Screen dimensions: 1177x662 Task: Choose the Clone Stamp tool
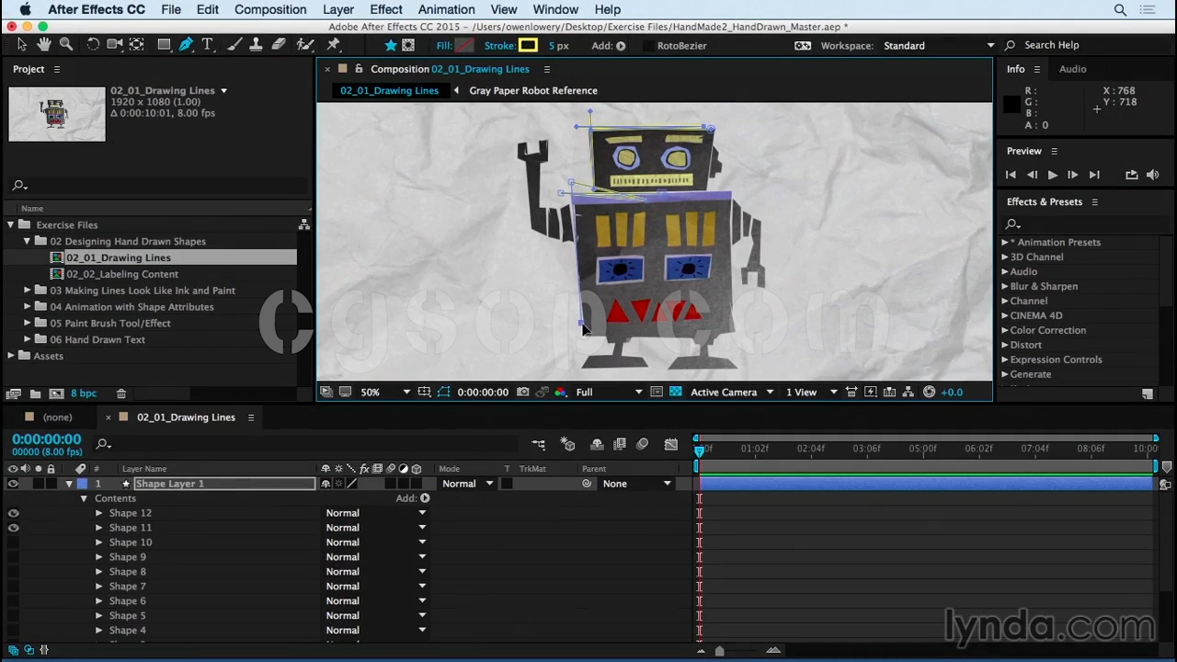pyautogui.click(x=256, y=45)
